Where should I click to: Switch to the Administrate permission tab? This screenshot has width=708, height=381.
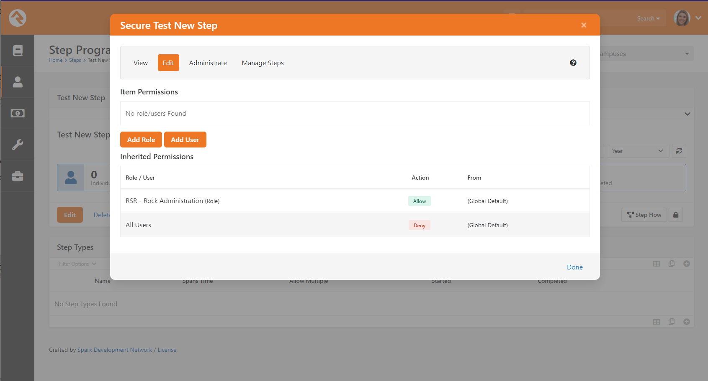pos(208,63)
